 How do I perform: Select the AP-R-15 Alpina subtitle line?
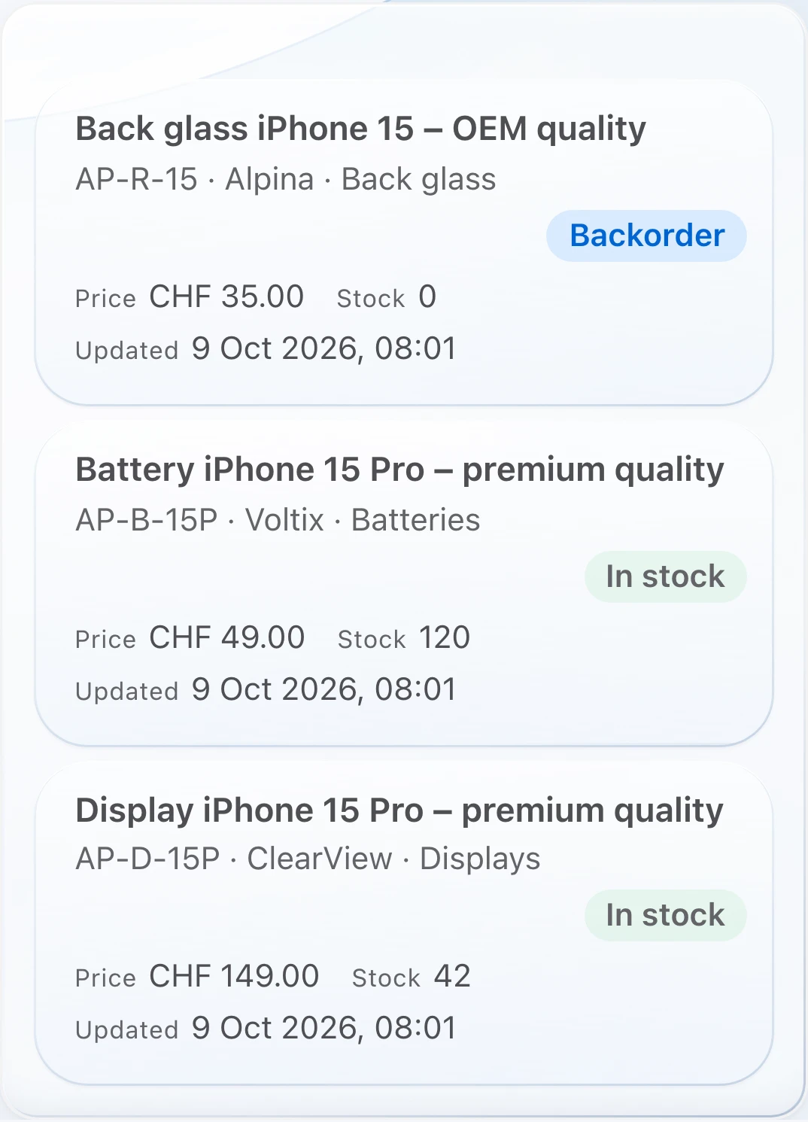[x=286, y=179]
